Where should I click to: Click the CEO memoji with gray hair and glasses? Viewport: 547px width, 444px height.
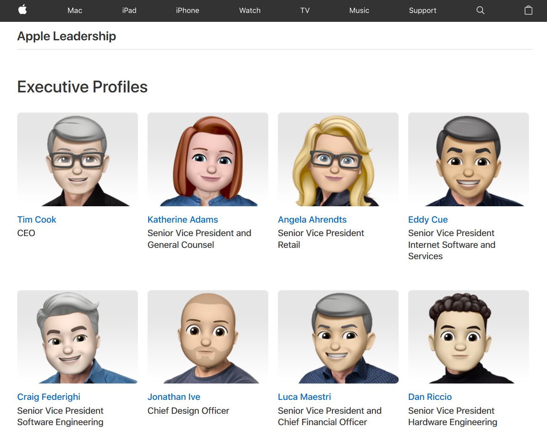point(77,160)
